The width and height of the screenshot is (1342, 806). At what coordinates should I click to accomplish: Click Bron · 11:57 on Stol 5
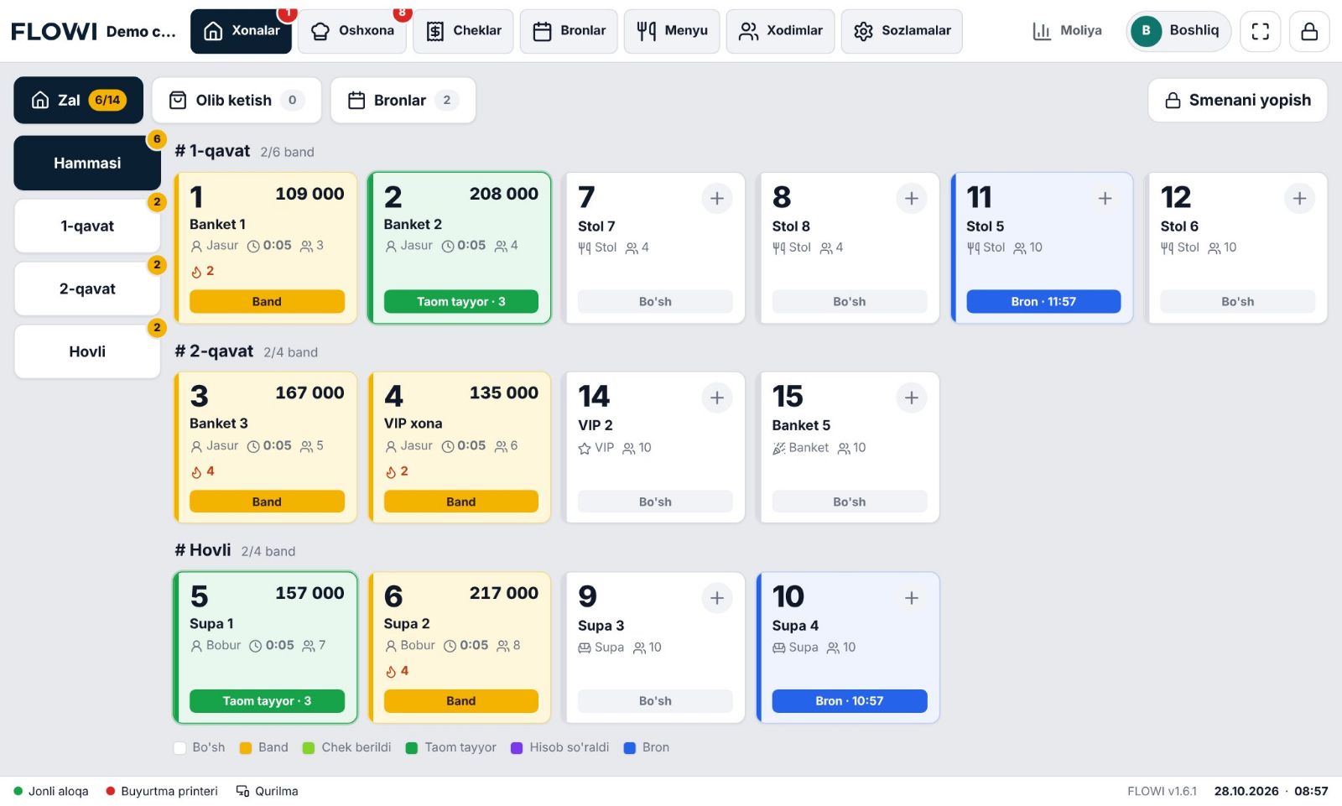[1043, 302]
